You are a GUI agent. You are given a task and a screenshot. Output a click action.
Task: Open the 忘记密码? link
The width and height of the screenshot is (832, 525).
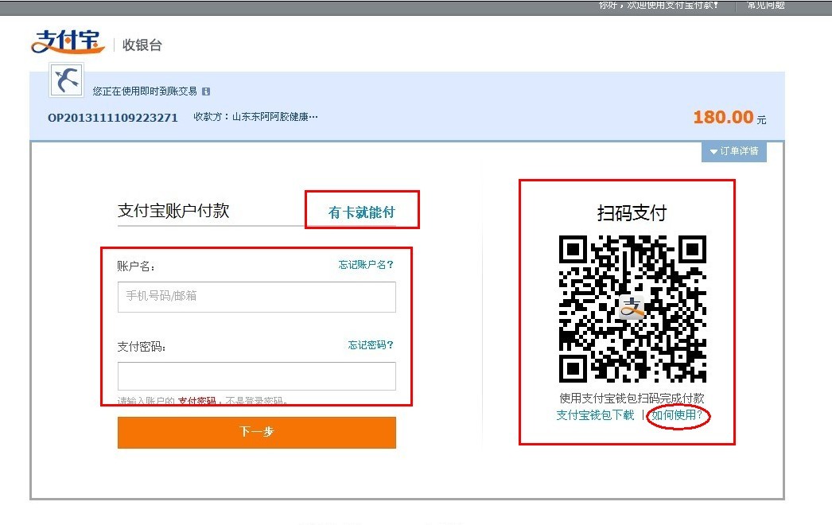(371, 345)
